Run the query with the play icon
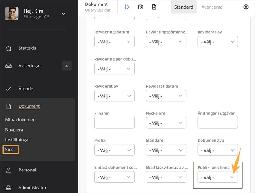 point(127,7)
